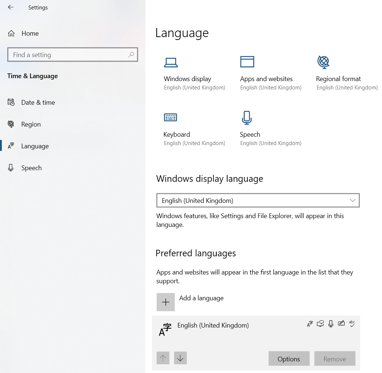This screenshot has width=382, height=373.
Task: Click the plus icon to add a language
Action: click(x=166, y=302)
